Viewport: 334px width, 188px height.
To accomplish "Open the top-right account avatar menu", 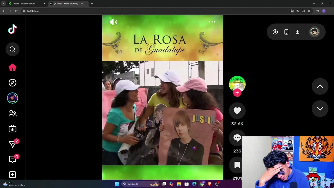I will coord(314,32).
